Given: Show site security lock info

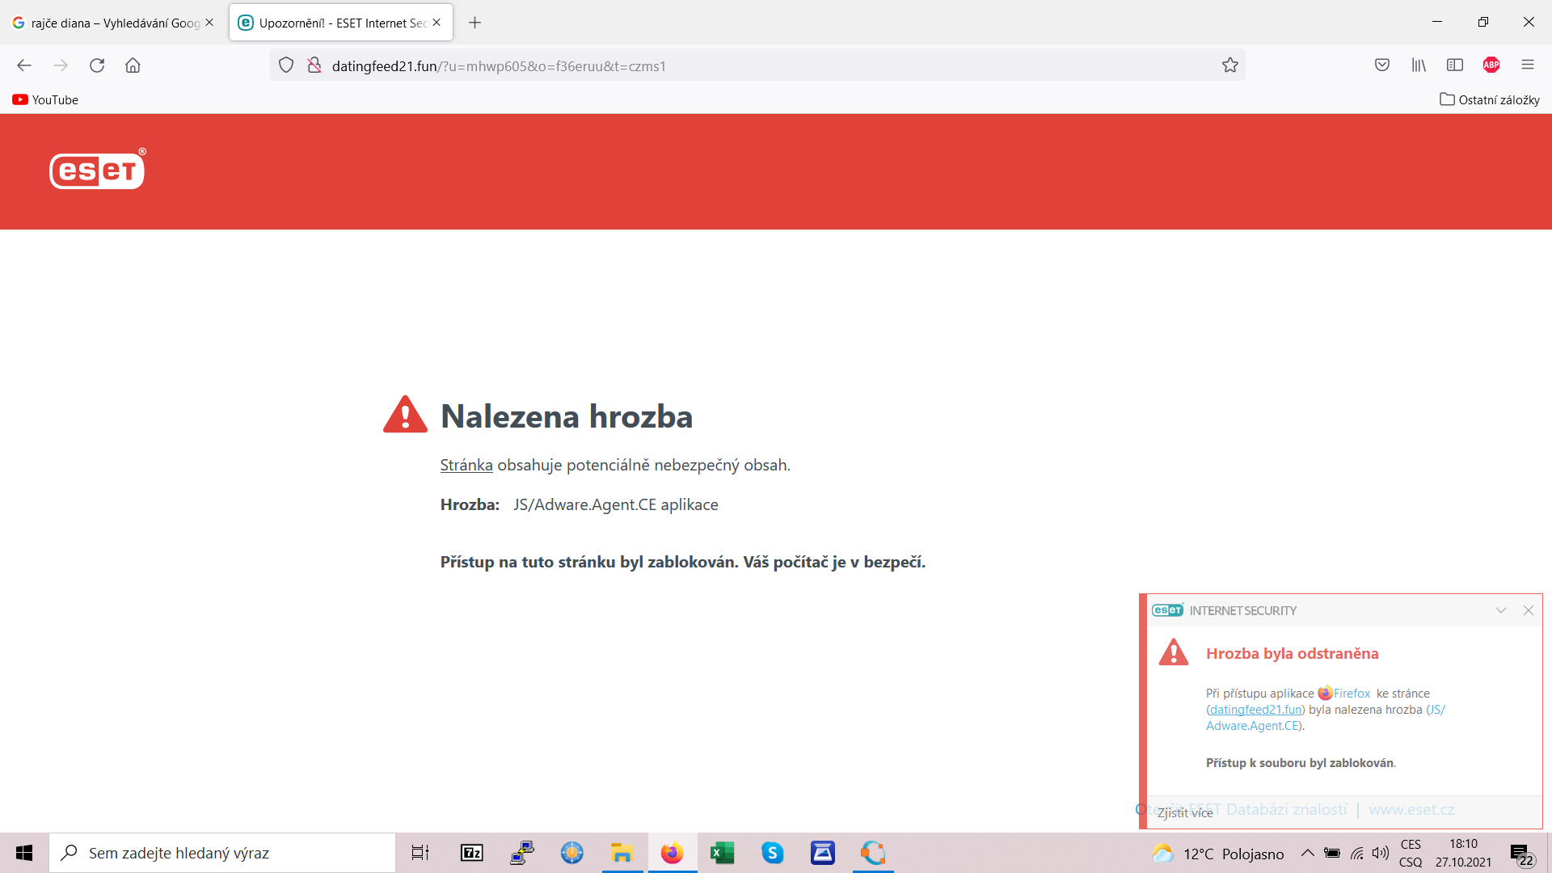Looking at the screenshot, I should click(314, 65).
